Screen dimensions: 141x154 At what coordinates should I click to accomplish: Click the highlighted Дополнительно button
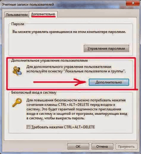coord(109,82)
